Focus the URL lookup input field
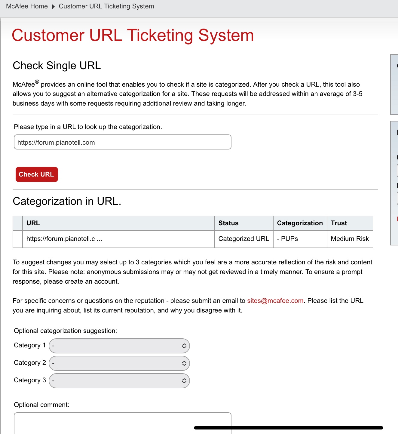Screen dimensions: 398x434 [122, 142]
